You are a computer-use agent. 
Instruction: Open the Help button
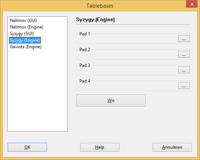coord(100,147)
